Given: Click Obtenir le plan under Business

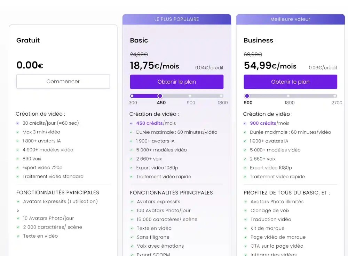Looking at the screenshot, I should (290, 82).
